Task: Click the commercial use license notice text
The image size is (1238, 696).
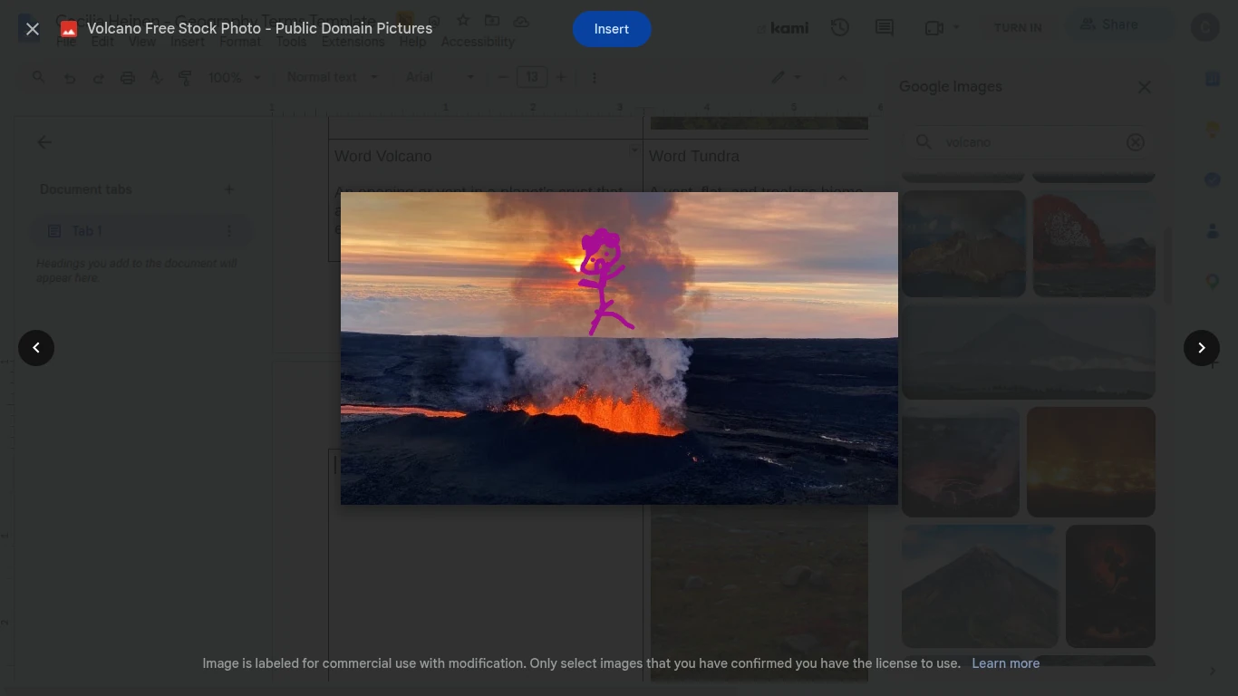Action: (x=581, y=663)
